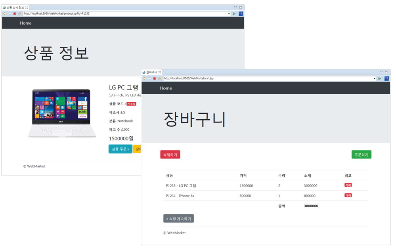The image size is (396, 252).
Task: Refresh the cart.jsp page
Action: point(160,78)
